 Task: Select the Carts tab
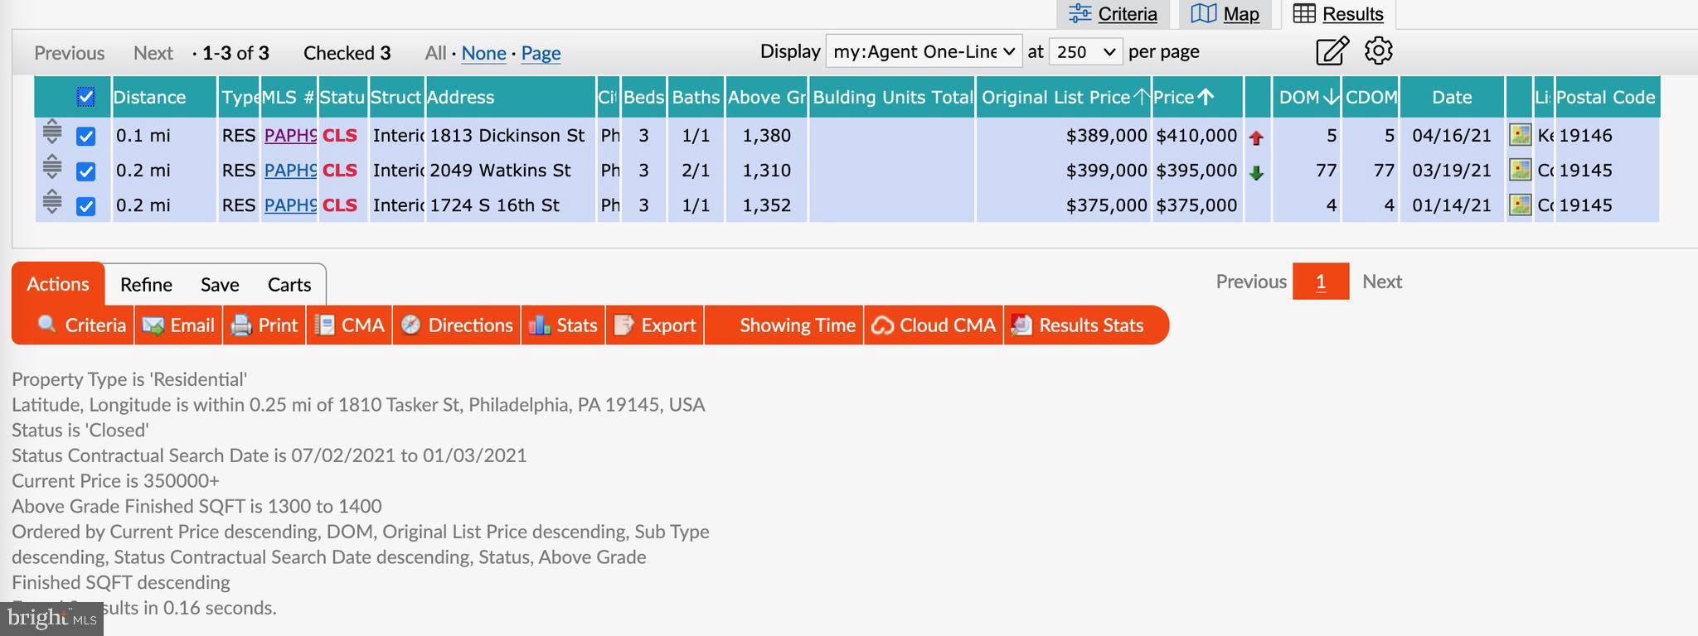point(289,285)
